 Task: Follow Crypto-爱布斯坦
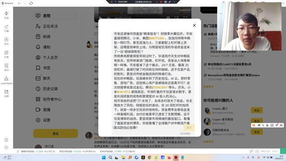(x=257, y=121)
